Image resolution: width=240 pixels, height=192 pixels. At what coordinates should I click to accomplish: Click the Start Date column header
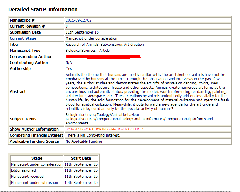[81, 158]
